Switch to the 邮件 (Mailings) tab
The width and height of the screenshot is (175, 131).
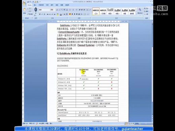pyautogui.click(x=52, y=5)
